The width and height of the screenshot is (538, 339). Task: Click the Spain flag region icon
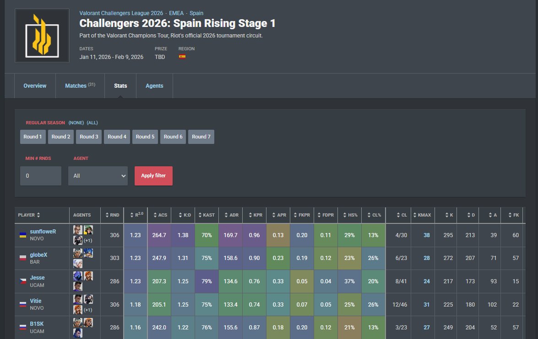click(x=182, y=57)
